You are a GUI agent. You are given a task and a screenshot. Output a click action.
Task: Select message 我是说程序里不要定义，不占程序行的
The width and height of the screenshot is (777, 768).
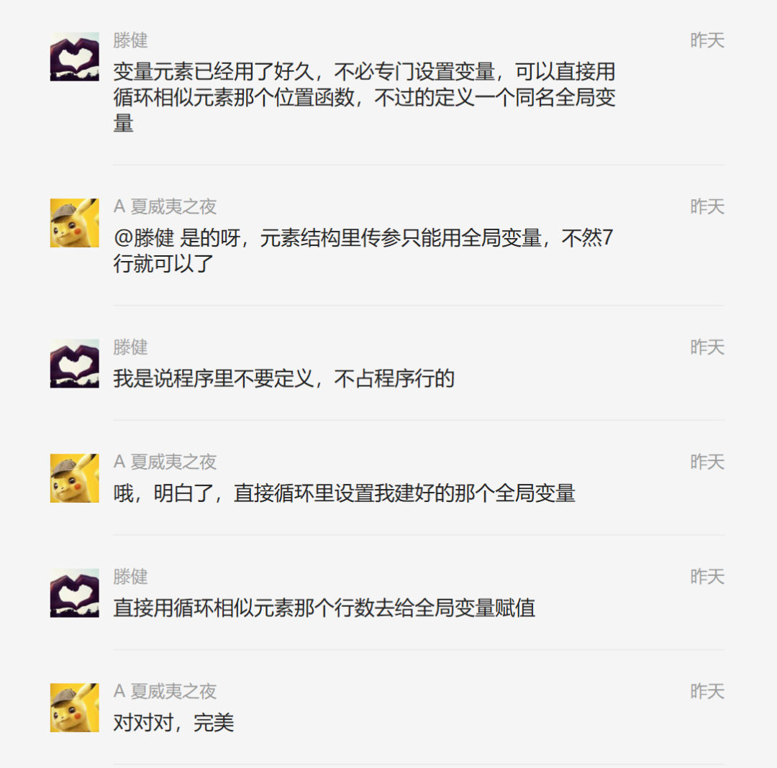point(283,379)
